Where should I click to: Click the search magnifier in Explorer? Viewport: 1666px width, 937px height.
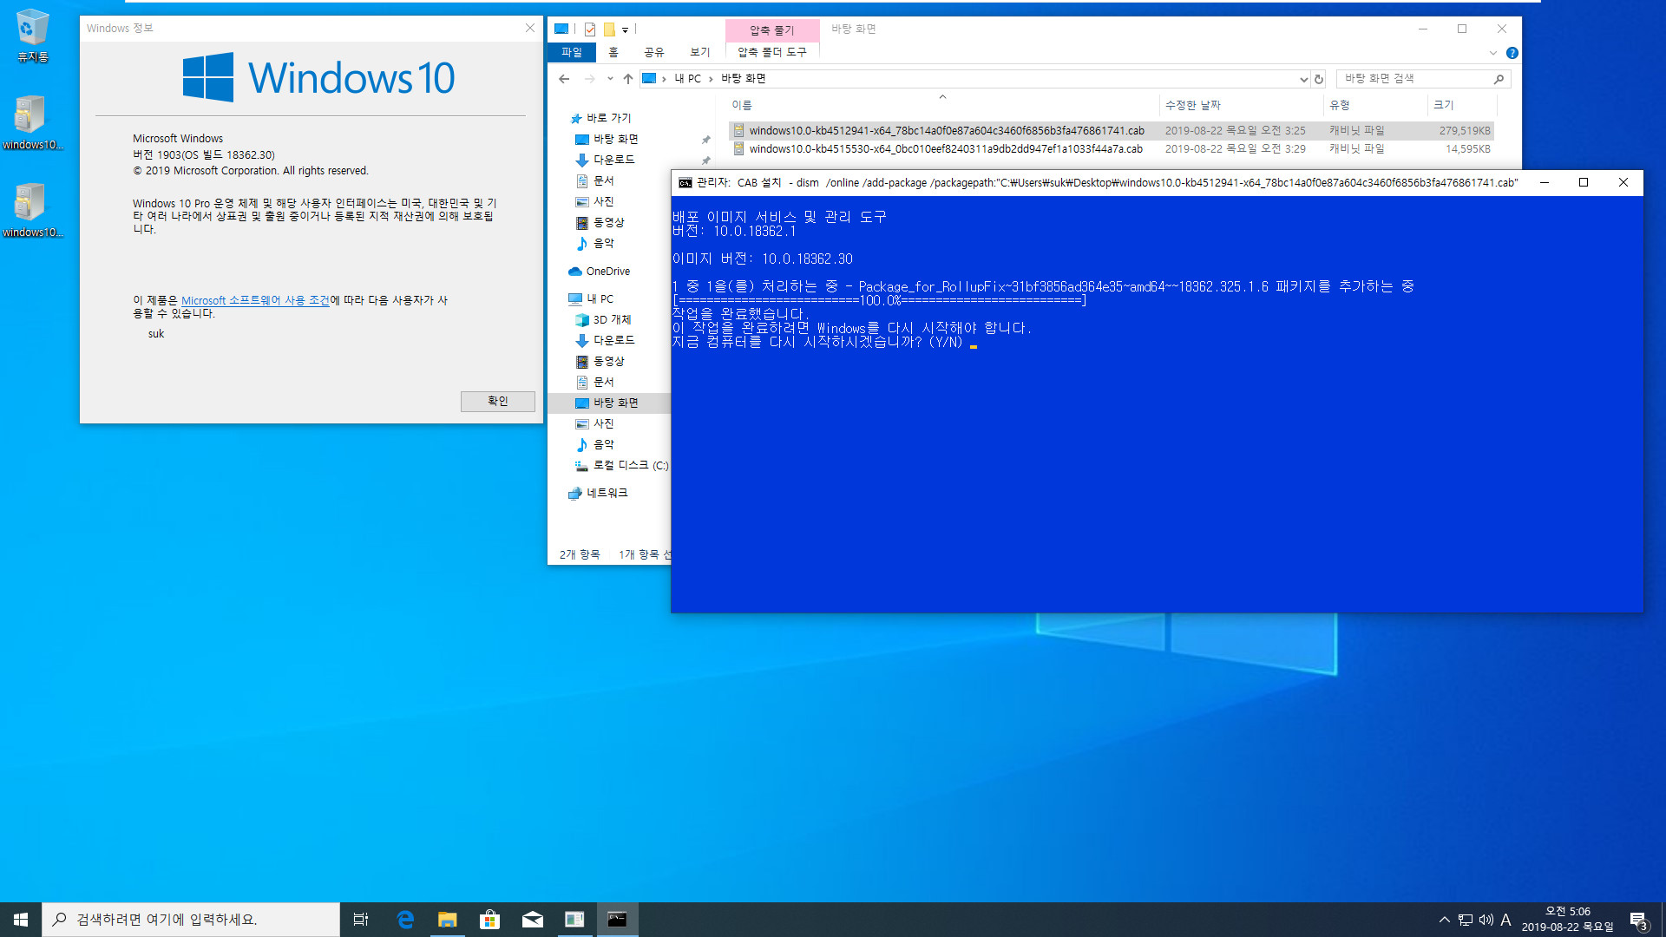click(1499, 79)
